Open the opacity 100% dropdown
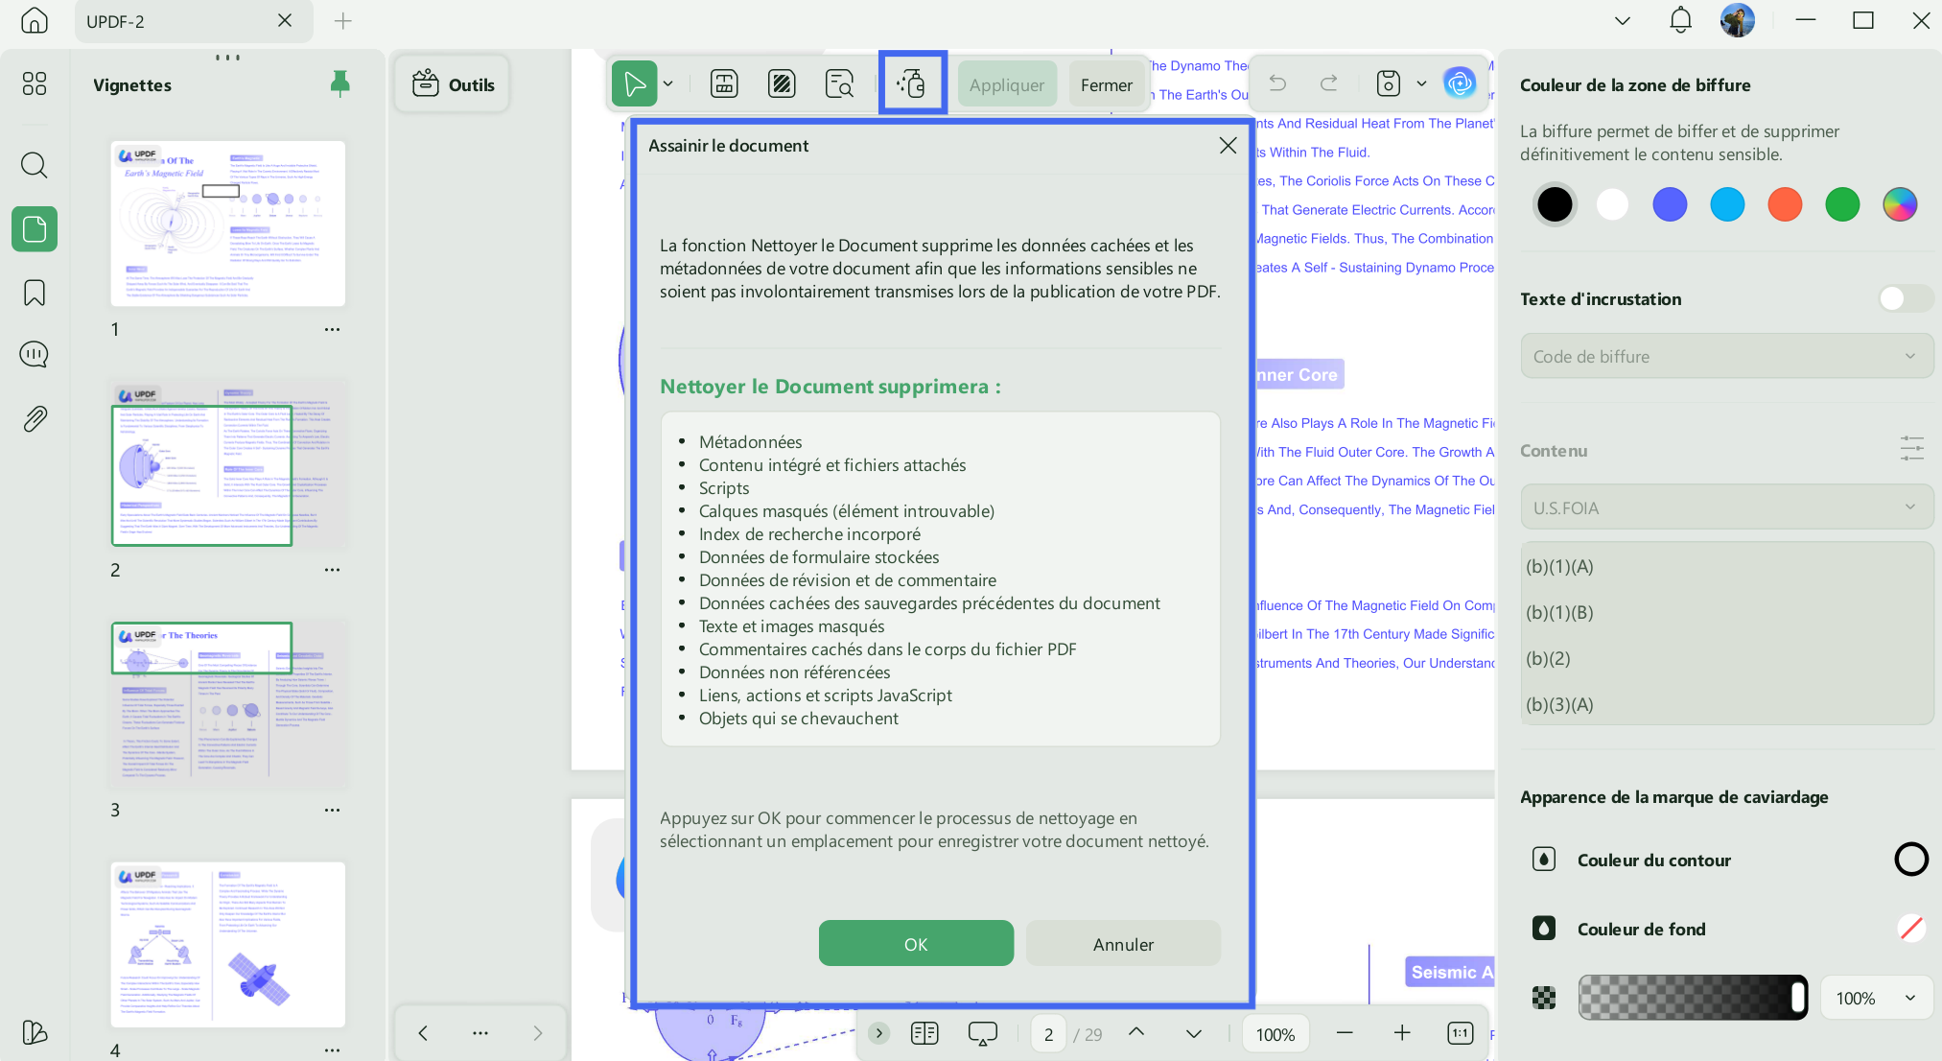The image size is (1942, 1061). [1876, 998]
